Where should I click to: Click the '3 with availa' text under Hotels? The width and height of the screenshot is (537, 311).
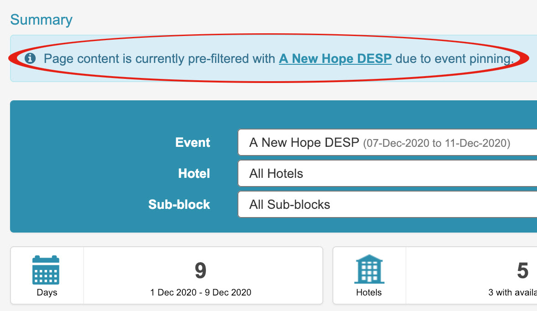click(x=513, y=292)
